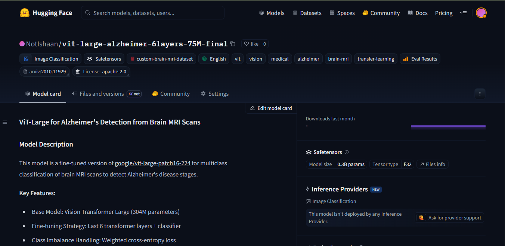Screen dimensions: 505x246
Task: Switch to the Model card tab
Action: [x=43, y=94]
